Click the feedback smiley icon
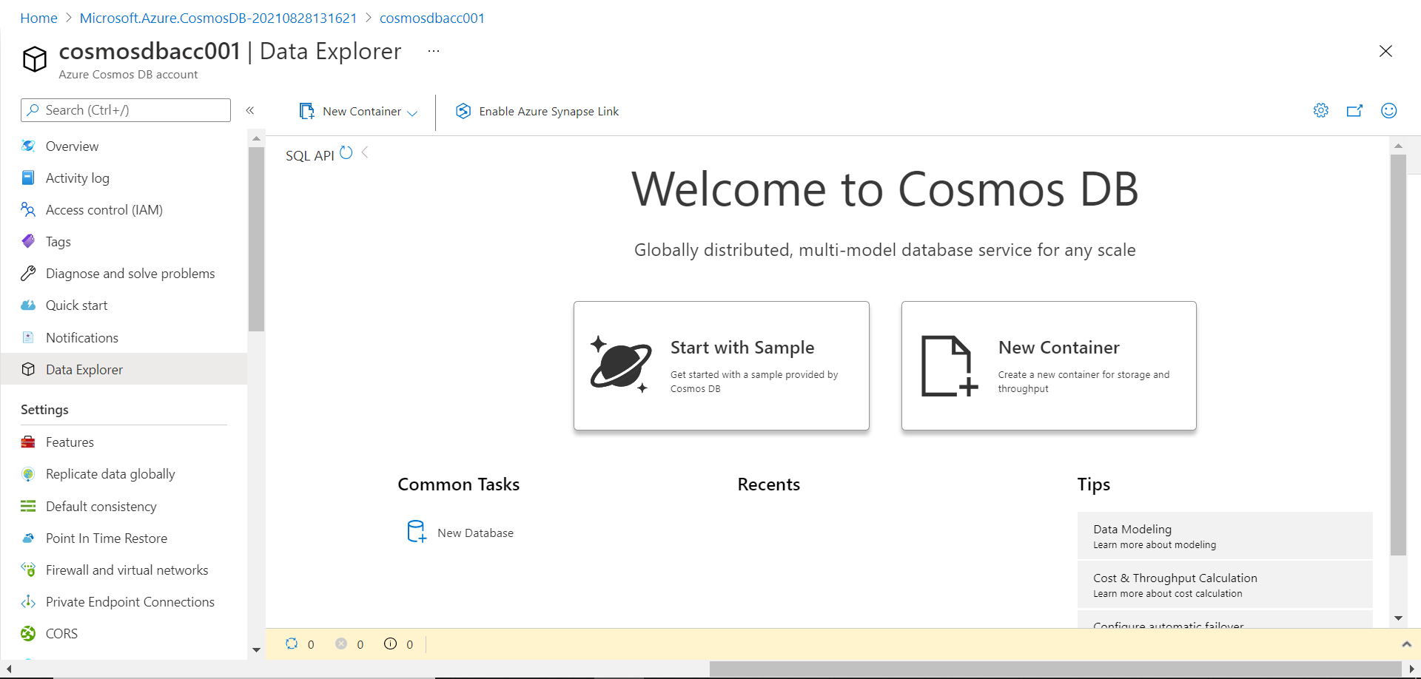Image resolution: width=1421 pixels, height=679 pixels. 1389,110
